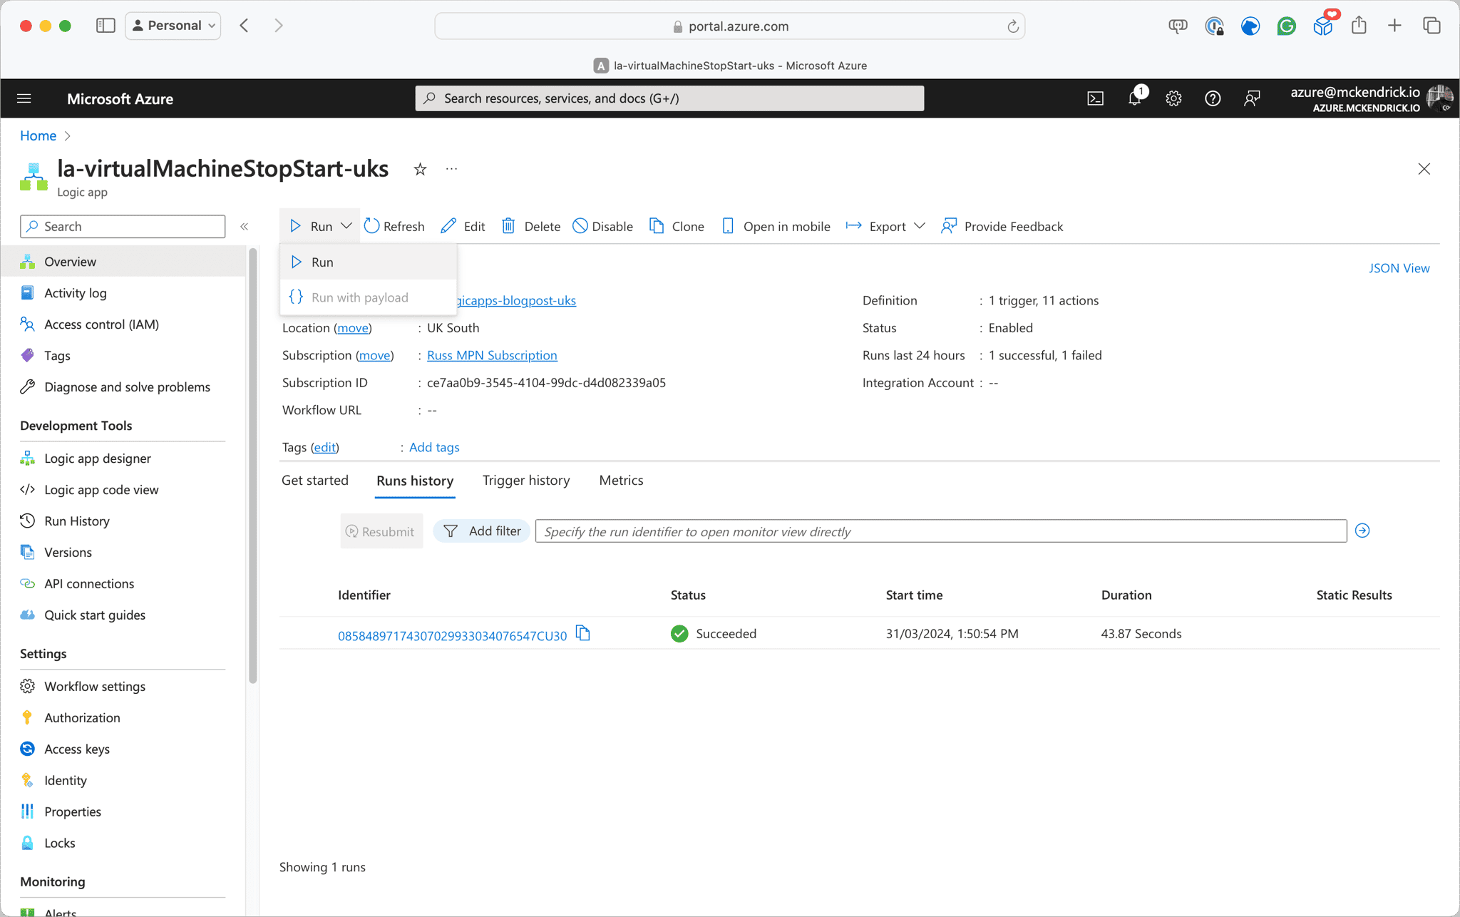Click the Delete trash icon
Screen dimensions: 1460x917
[508, 226]
